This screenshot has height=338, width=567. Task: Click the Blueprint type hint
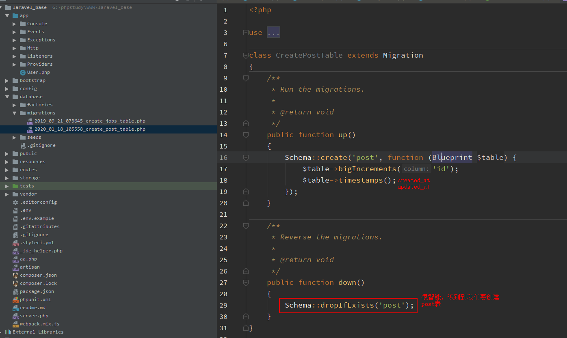[452, 157]
